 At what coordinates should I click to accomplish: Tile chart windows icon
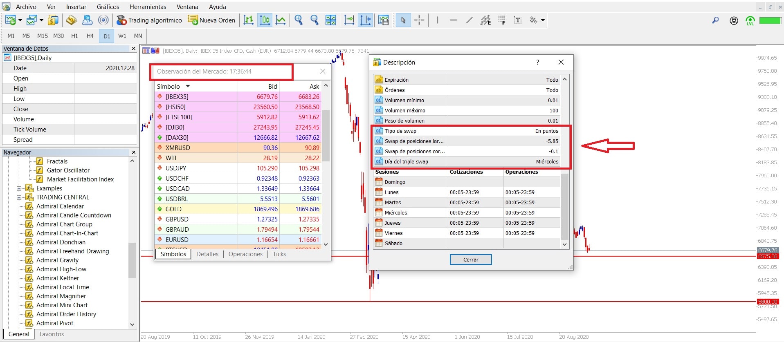(330, 20)
